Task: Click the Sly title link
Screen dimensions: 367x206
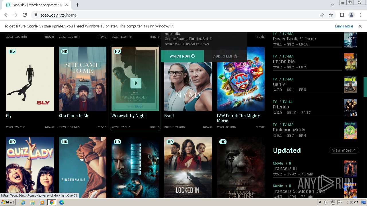Action: pyautogui.click(x=9, y=116)
